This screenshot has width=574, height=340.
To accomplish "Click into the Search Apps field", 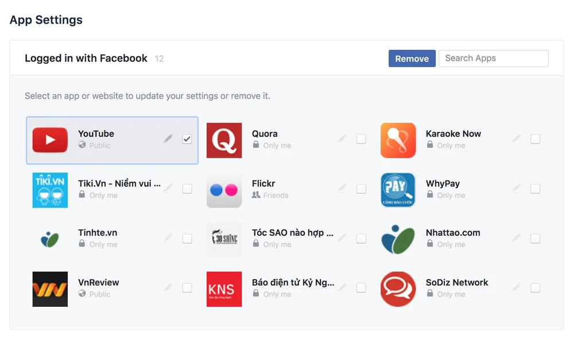I will 493,58.
